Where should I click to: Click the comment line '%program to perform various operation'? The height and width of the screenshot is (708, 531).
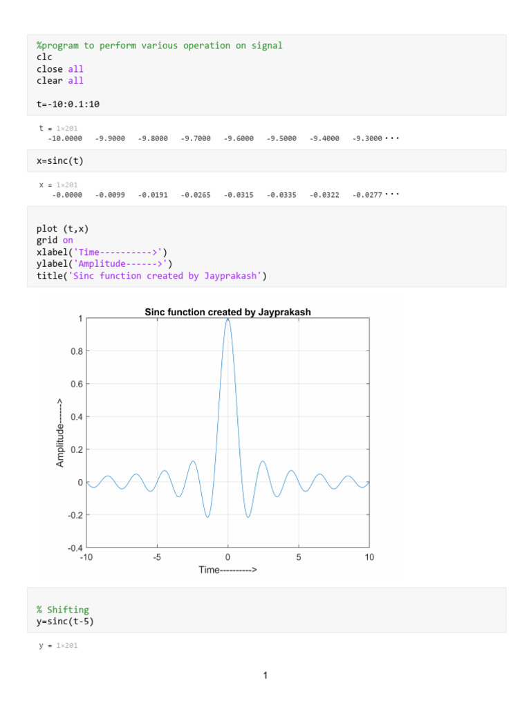pyautogui.click(x=160, y=46)
